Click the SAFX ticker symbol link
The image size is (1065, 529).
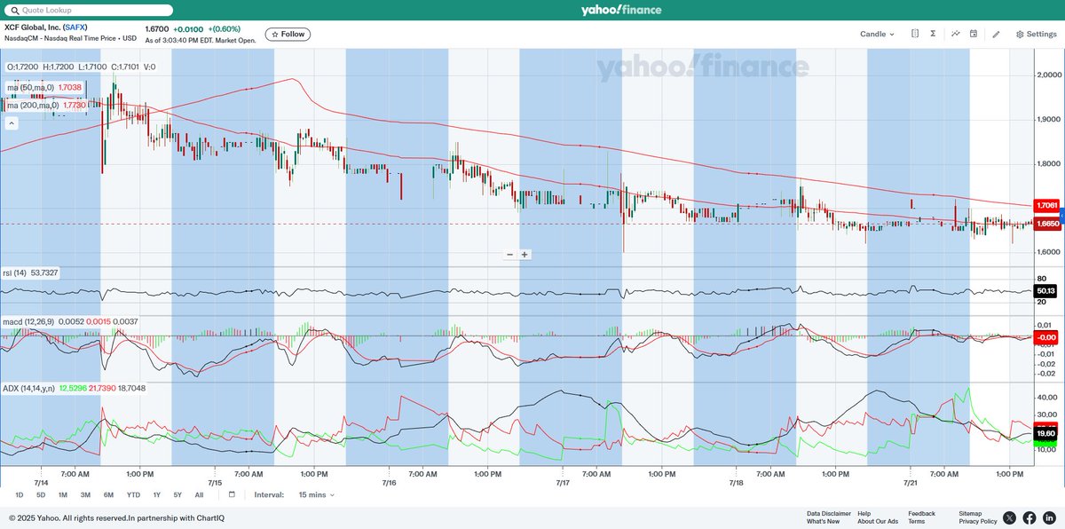[x=75, y=27]
